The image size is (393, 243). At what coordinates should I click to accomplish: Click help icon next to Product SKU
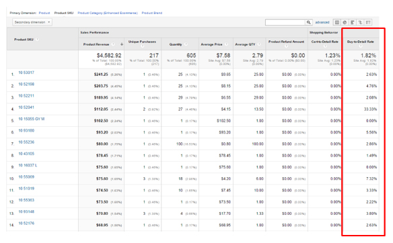tap(37, 39)
